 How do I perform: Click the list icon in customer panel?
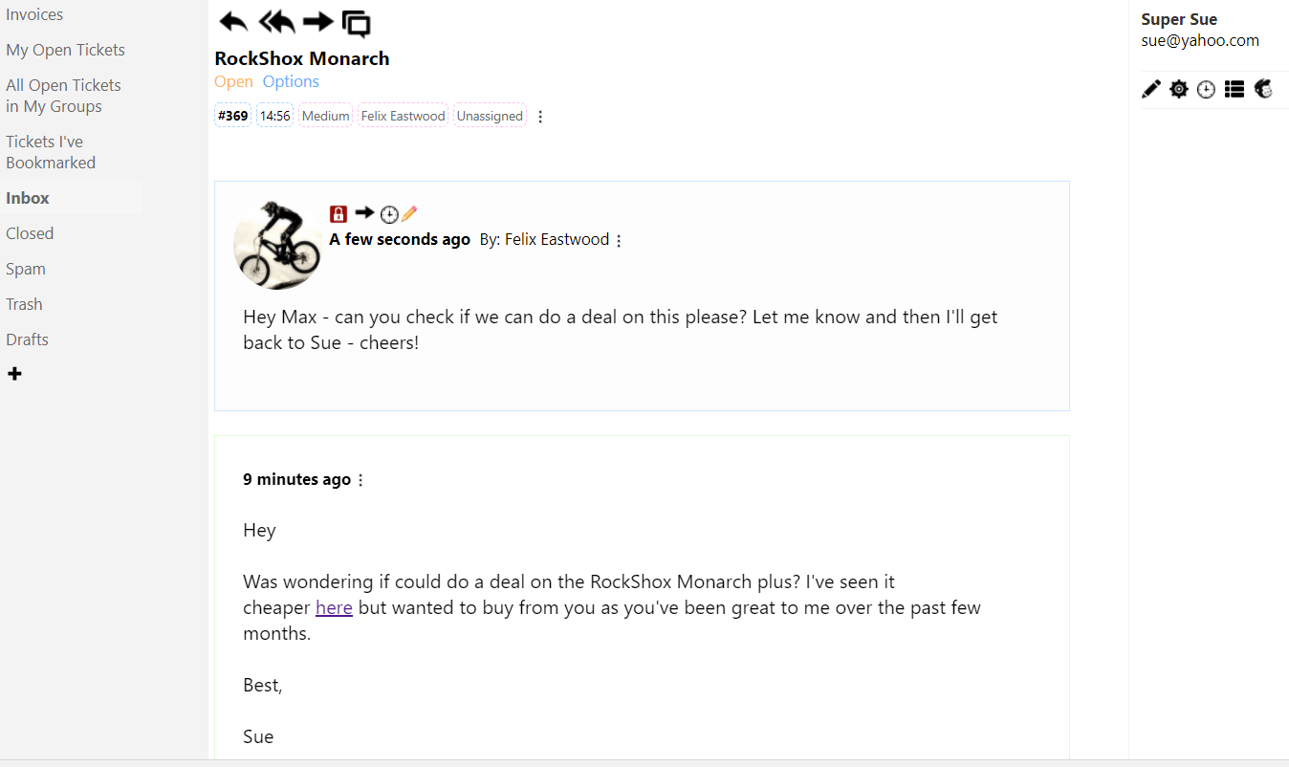coord(1234,89)
